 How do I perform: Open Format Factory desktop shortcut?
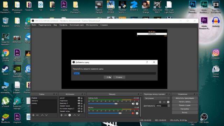tap(216, 71)
